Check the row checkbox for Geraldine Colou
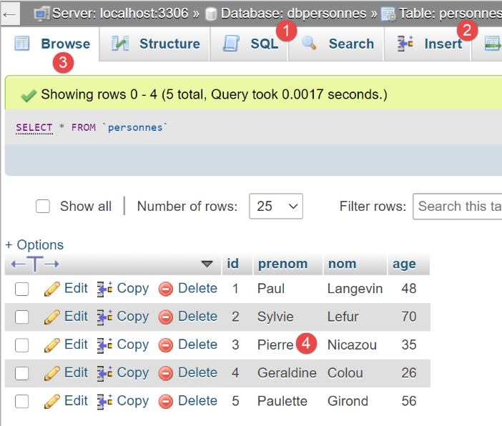 click(x=22, y=373)
